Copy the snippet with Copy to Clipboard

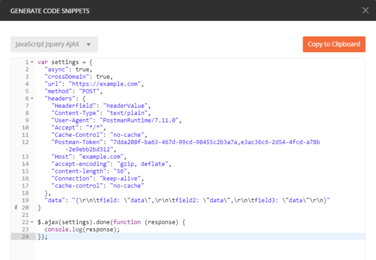(334, 44)
